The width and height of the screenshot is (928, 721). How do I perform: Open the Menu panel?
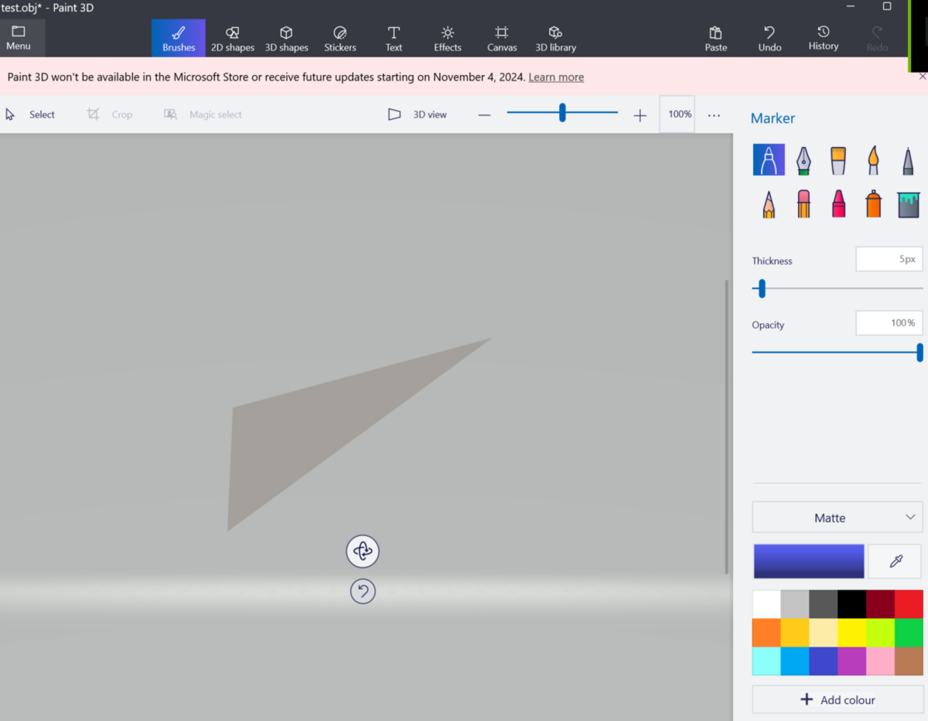click(x=19, y=38)
